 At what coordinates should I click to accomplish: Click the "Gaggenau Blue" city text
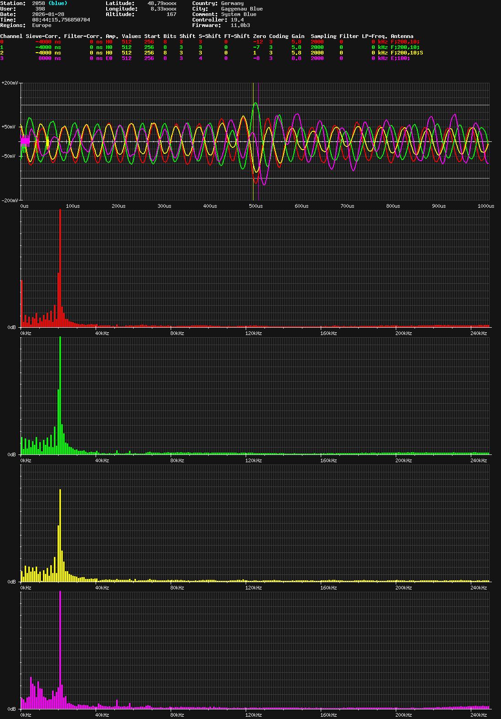point(242,9)
